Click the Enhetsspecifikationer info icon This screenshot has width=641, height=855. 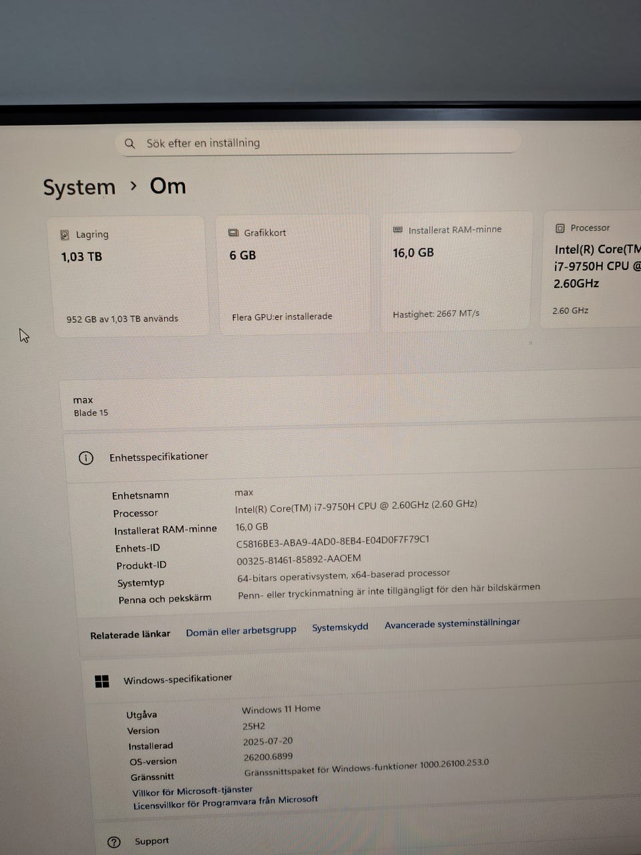pyautogui.click(x=86, y=458)
